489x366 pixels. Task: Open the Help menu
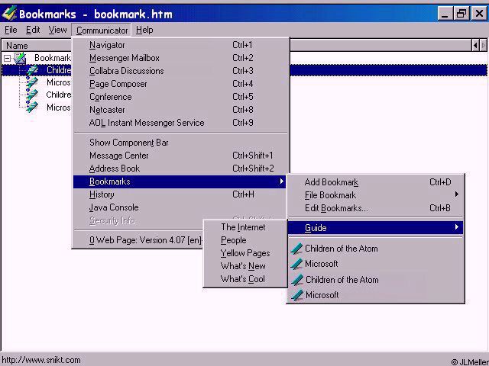click(144, 30)
